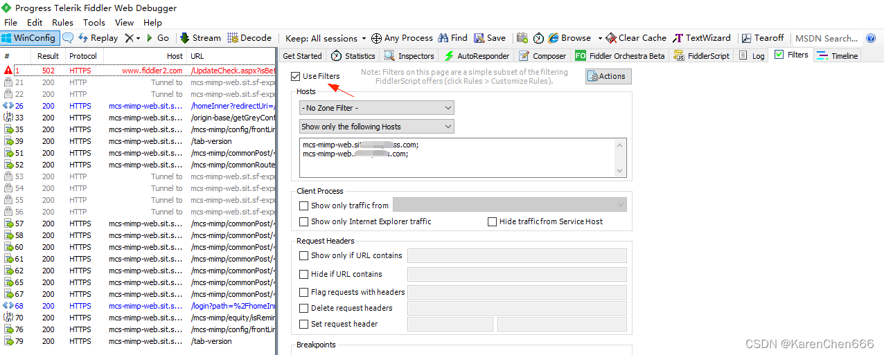884x355 pixels.
Task: Check Flag requests with headers
Action: [303, 292]
